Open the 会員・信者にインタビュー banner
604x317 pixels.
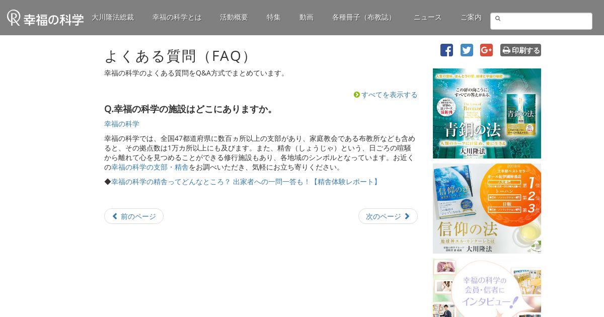click(x=487, y=288)
